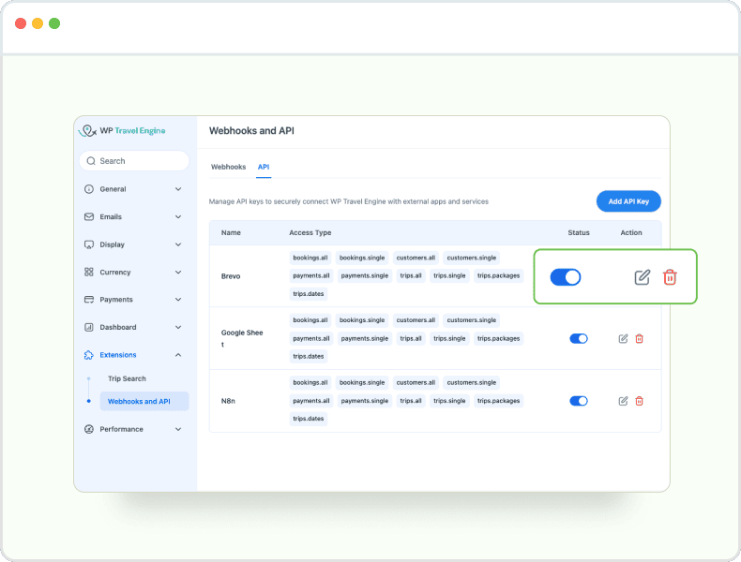This screenshot has width=741, height=562.
Task: Click N8n's payments.single tag
Action: 364,401
